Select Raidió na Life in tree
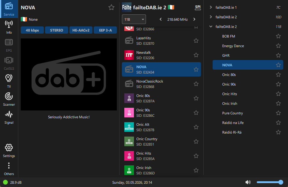 click(x=248, y=122)
